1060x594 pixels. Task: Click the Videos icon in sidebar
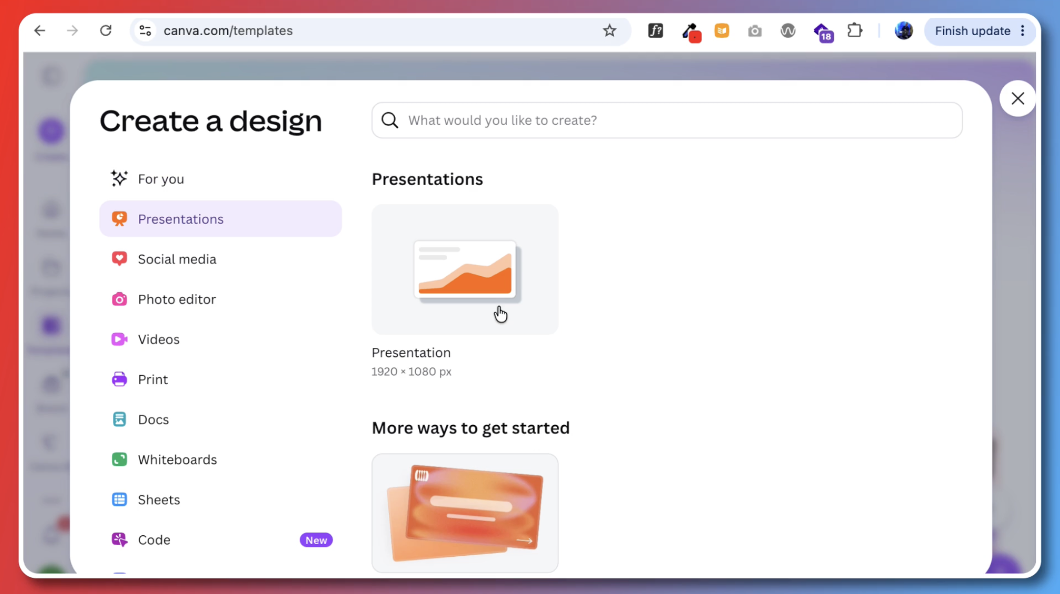(x=119, y=339)
